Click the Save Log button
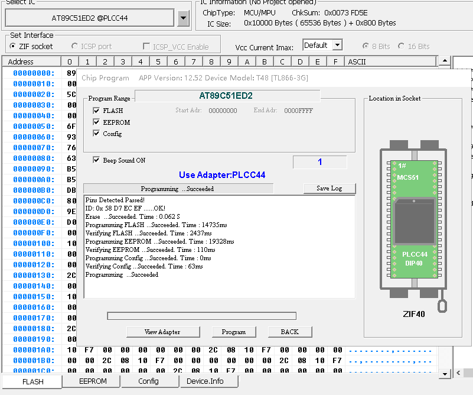Screen dimensions: 473x395 pos(330,189)
